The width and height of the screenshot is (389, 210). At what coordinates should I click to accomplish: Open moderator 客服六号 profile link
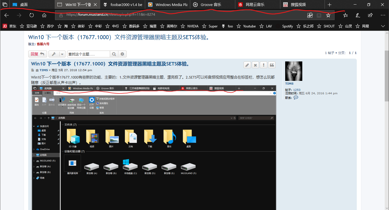click(43, 44)
